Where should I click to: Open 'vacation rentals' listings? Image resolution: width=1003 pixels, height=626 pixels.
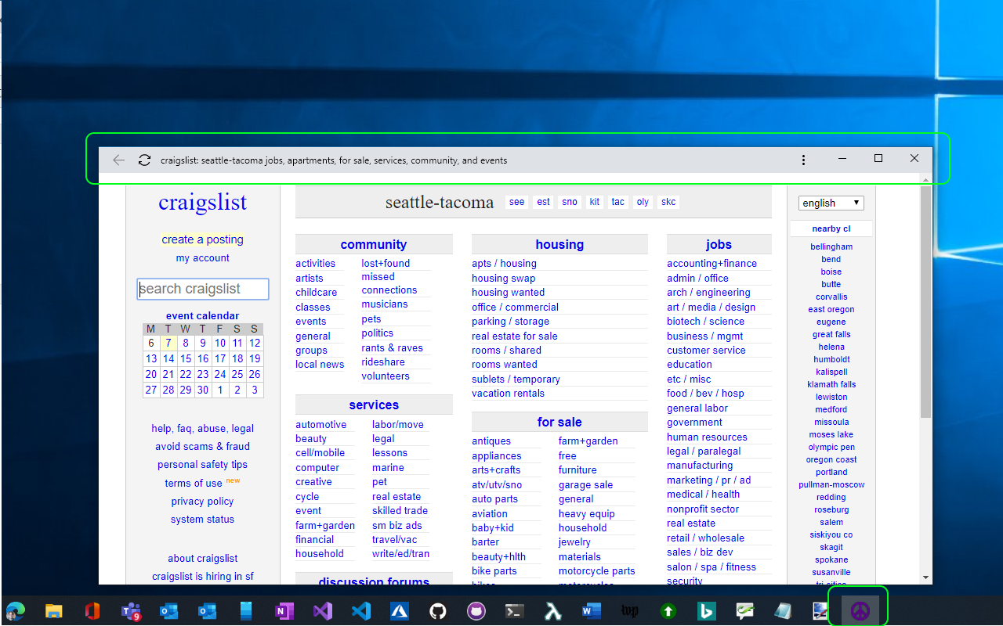coord(508,394)
